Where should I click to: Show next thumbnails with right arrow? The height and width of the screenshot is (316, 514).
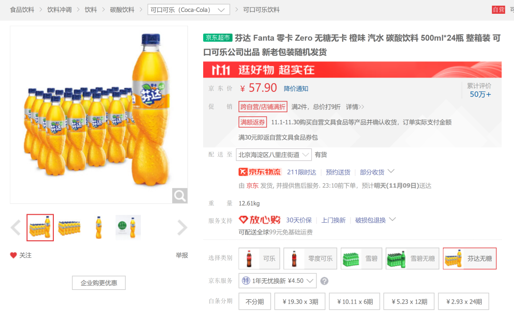click(x=182, y=228)
